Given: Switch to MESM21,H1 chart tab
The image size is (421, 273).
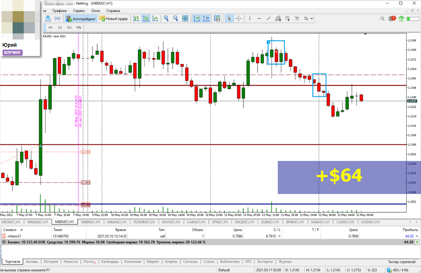Looking at the screenshot, I should (11, 222).
